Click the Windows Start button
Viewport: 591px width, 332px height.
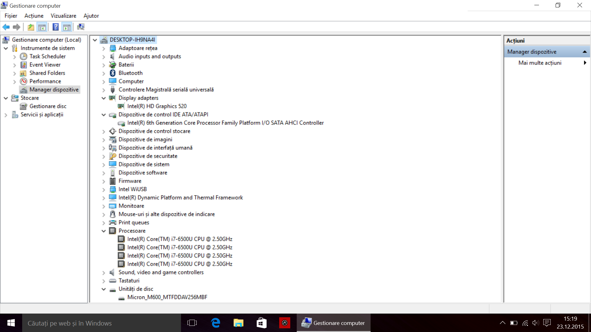[x=11, y=323]
